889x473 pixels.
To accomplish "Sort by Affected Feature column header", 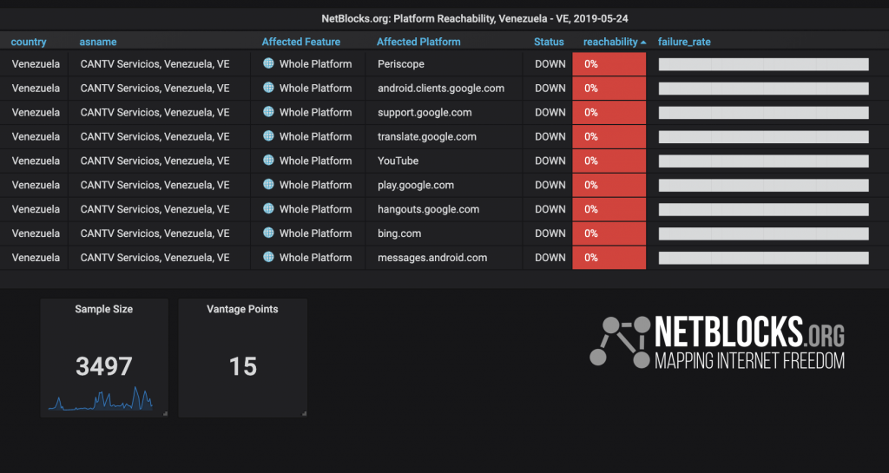I will click(x=301, y=42).
